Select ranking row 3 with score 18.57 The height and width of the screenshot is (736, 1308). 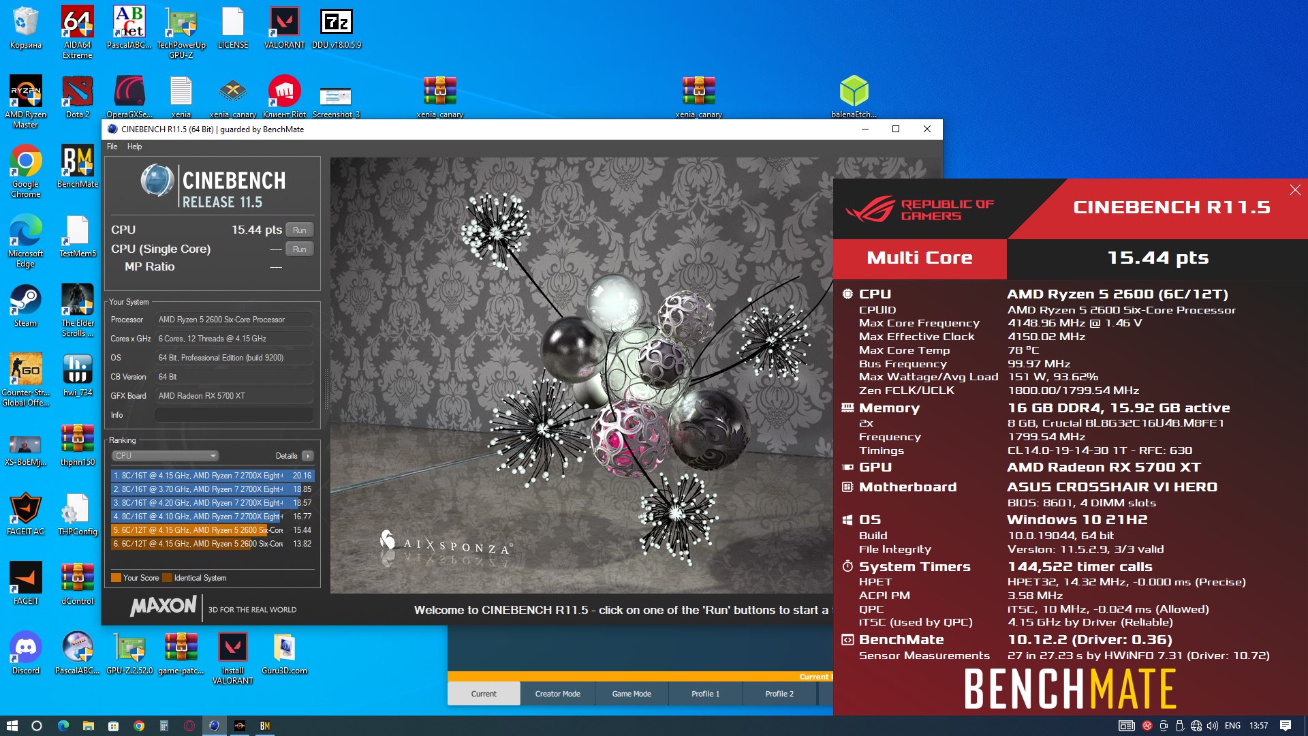212,503
